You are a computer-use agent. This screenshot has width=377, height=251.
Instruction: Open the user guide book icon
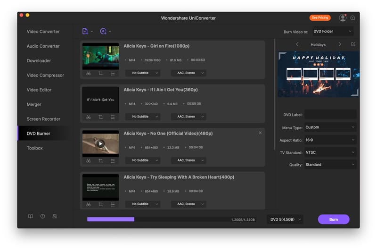[31, 216]
